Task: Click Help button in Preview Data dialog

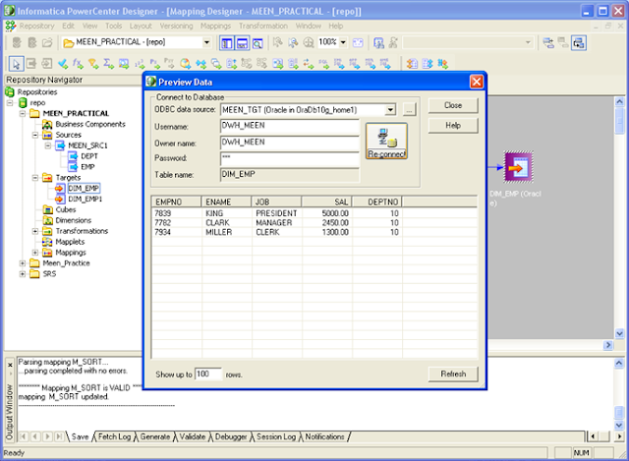Action: [x=453, y=126]
